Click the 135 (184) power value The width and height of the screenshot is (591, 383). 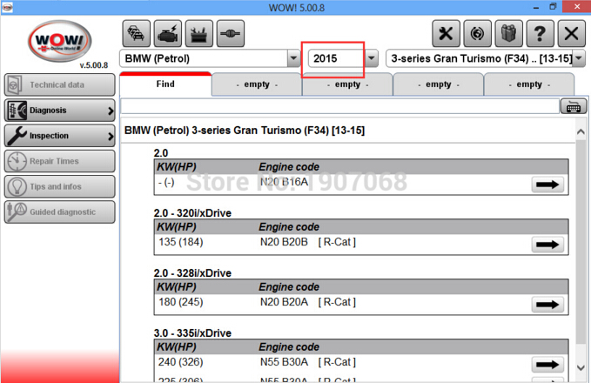coord(180,242)
